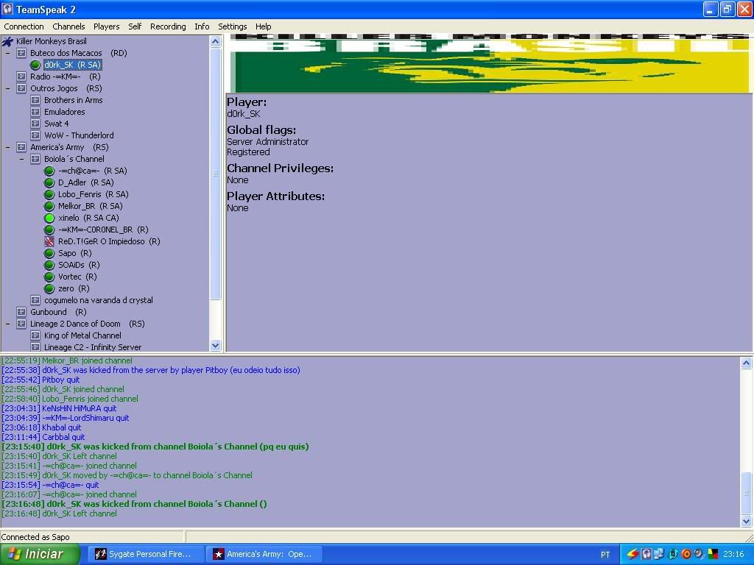Viewport: 754px width, 565px height.
Task: Click the status icon of Lobo_Fenris
Action: tap(49, 194)
